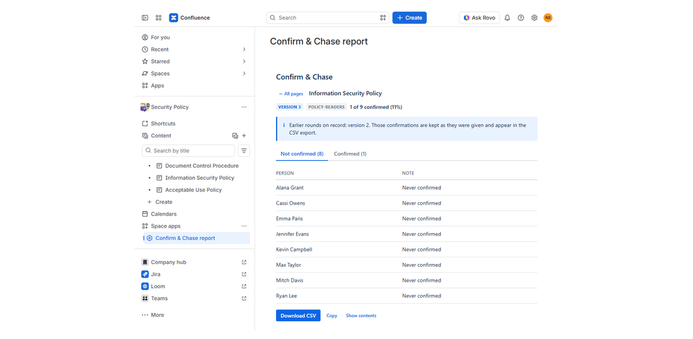Open settings gear icon
This screenshot has height=339, width=693.
click(x=534, y=18)
